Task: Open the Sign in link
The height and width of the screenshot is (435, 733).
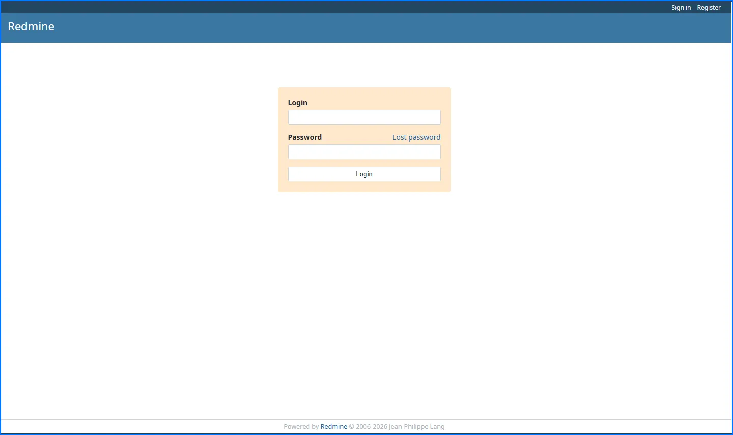Action: pos(681,7)
